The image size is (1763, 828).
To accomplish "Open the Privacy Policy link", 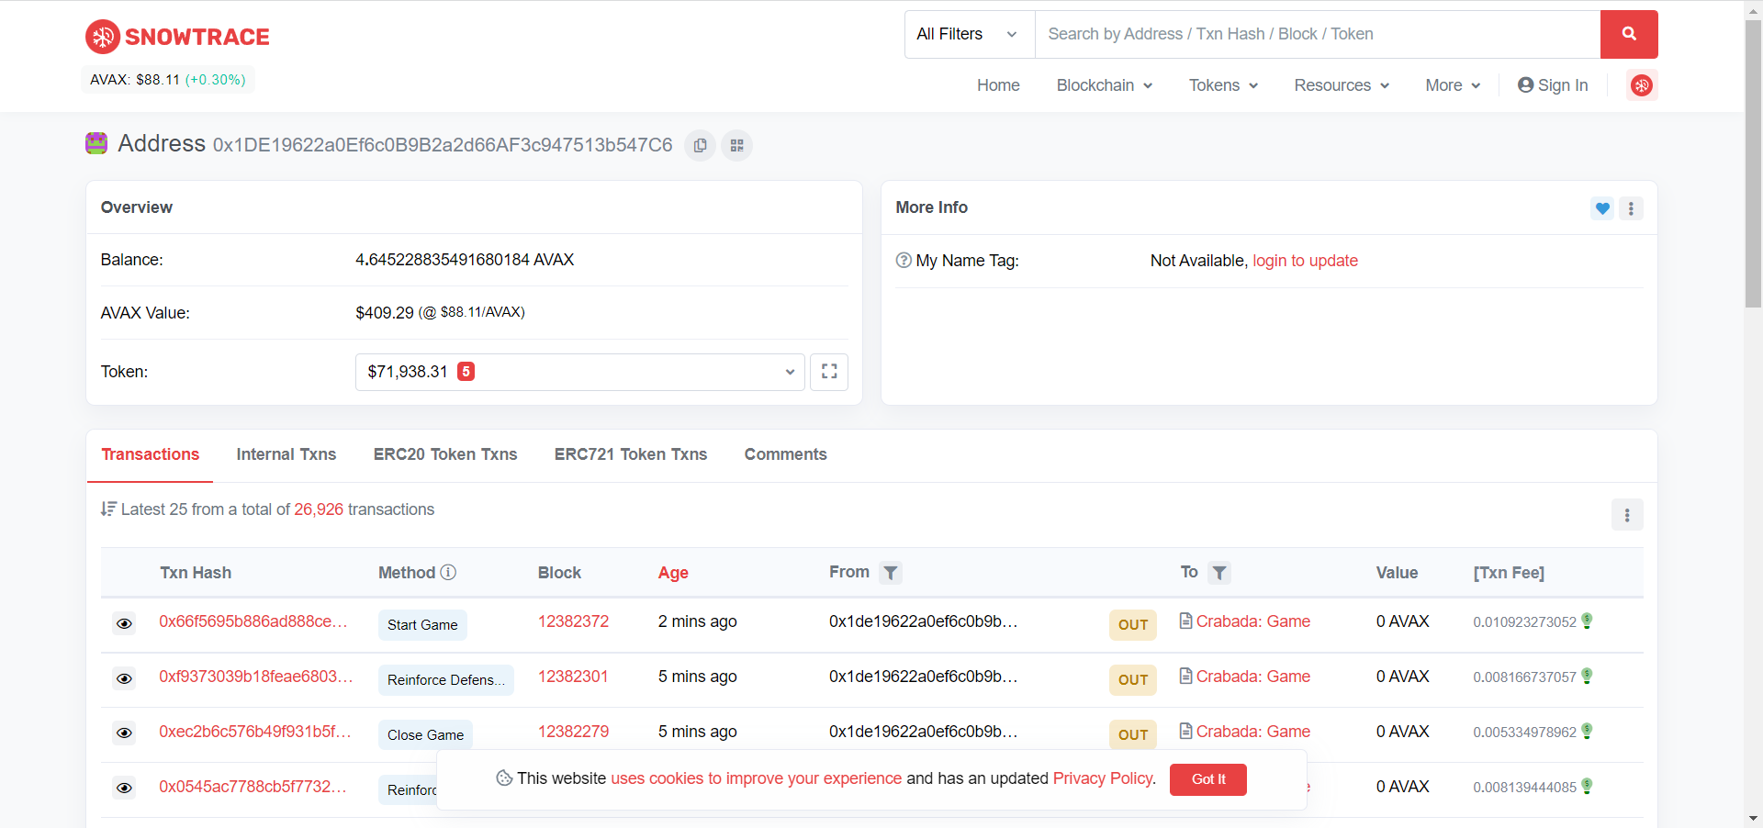I will coord(1102,778).
